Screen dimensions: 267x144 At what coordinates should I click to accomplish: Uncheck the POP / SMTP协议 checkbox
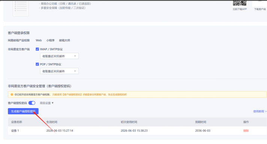(x=37, y=64)
